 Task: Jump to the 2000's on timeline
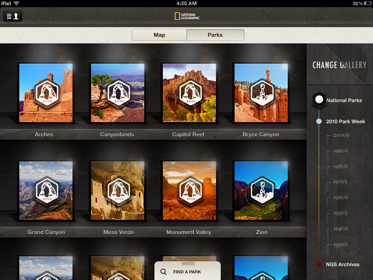[x=341, y=135]
